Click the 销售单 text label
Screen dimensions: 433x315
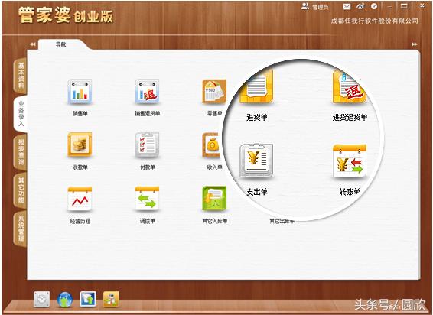click(80, 113)
